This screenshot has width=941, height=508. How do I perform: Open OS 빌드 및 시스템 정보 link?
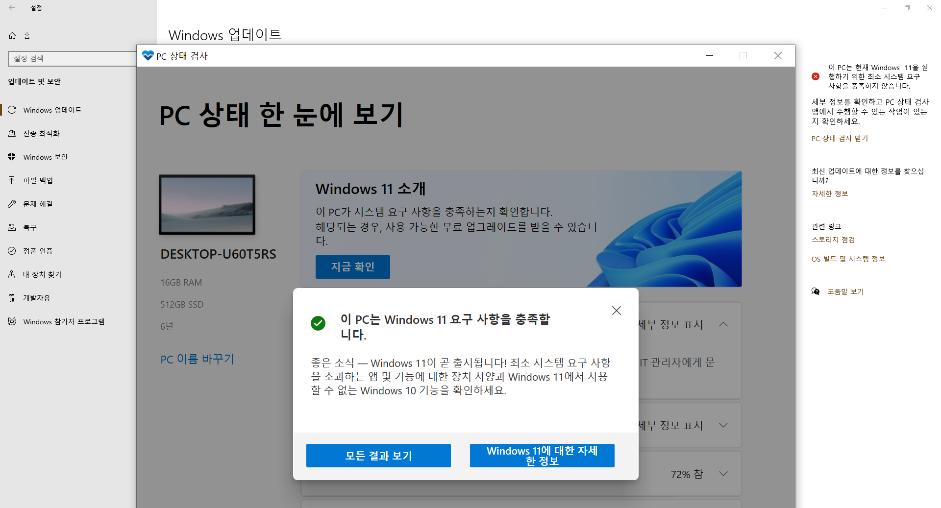point(848,259)
